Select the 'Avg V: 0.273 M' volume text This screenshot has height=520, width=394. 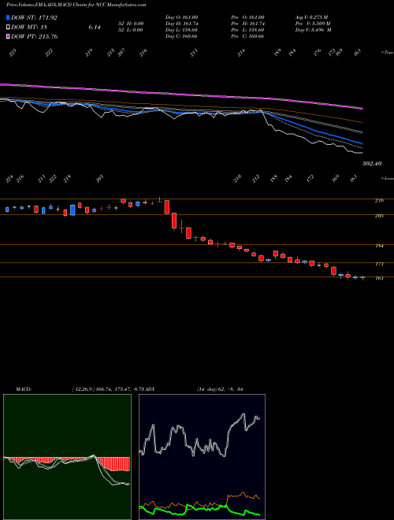pyautogui.click(x=312, y=17)
